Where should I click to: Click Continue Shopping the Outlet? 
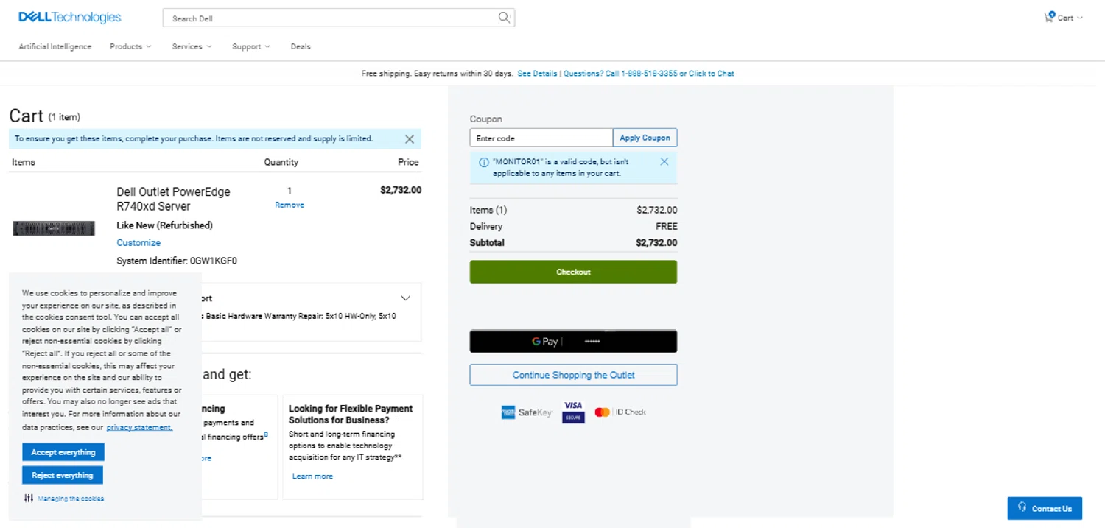pos(573,375)
